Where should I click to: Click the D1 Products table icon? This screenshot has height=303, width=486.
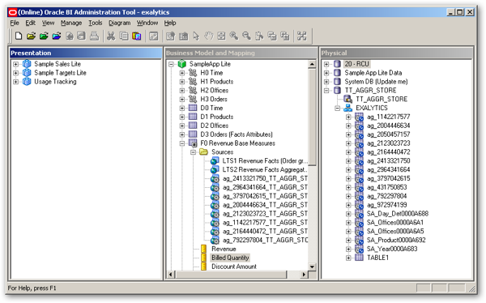193,117
